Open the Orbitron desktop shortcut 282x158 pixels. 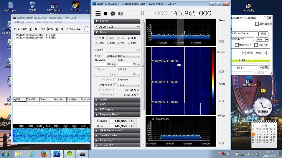75,7
